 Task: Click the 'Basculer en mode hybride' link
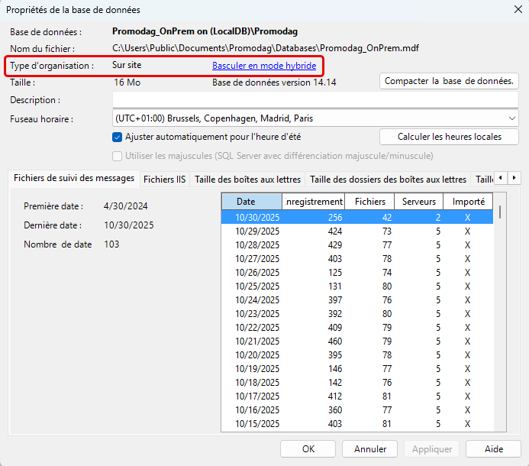[263, 66]
